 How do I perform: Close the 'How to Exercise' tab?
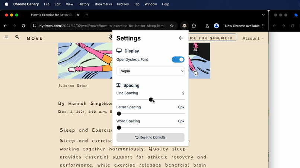[78, 15]
